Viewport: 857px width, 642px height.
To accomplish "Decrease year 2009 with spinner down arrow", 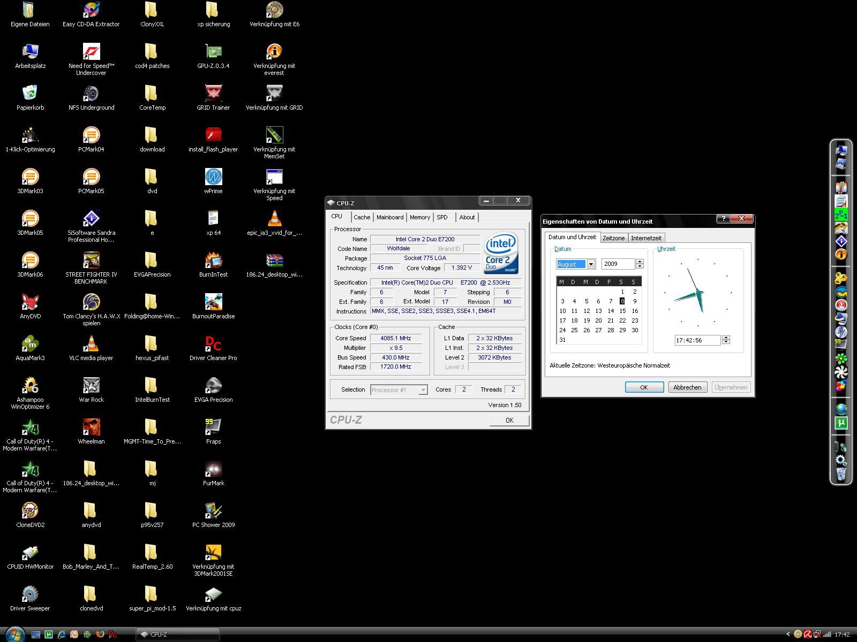I will tap(640, 266).
